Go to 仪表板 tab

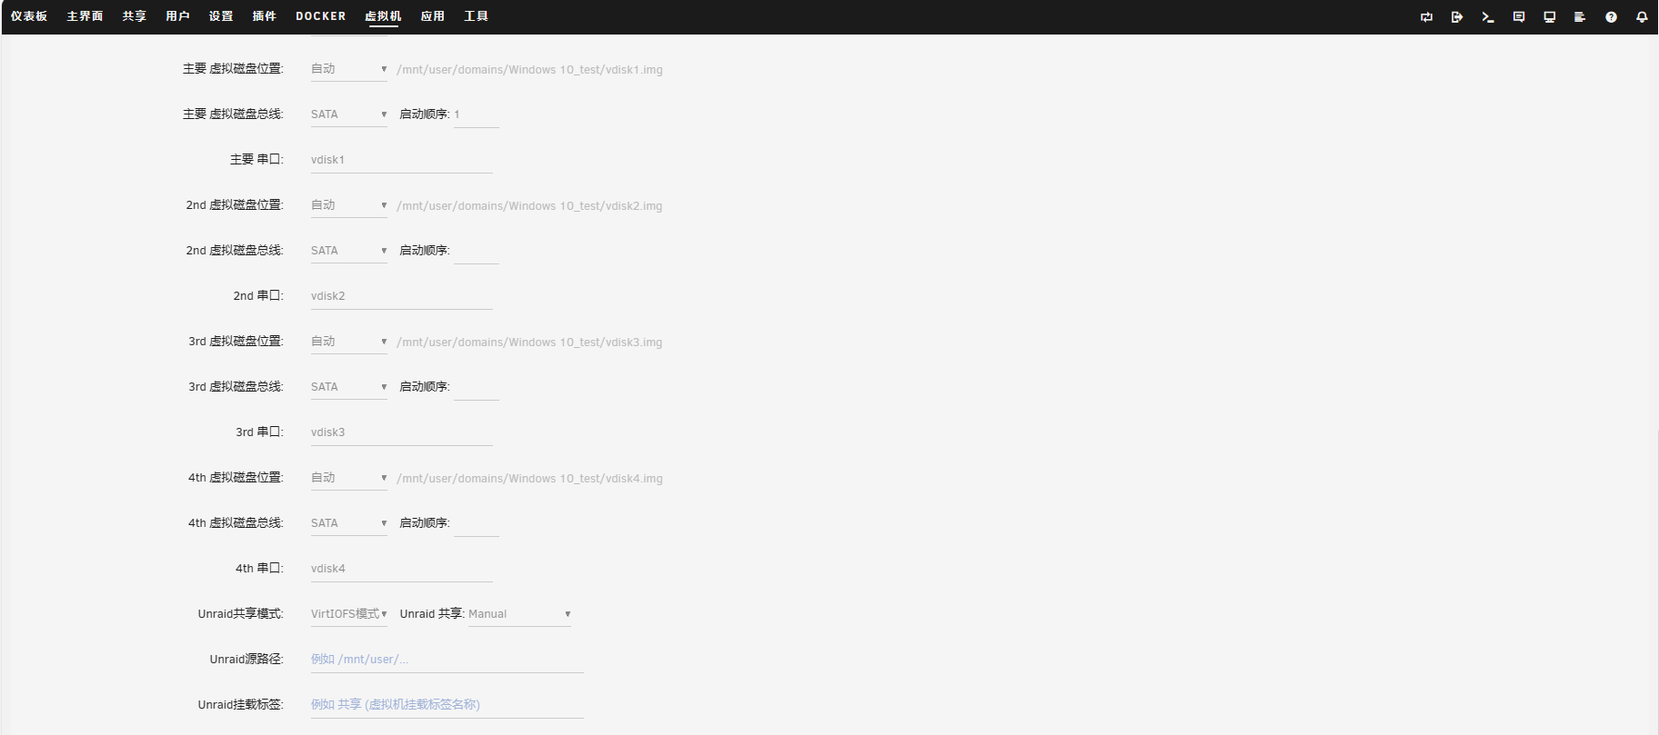point(29,16)
